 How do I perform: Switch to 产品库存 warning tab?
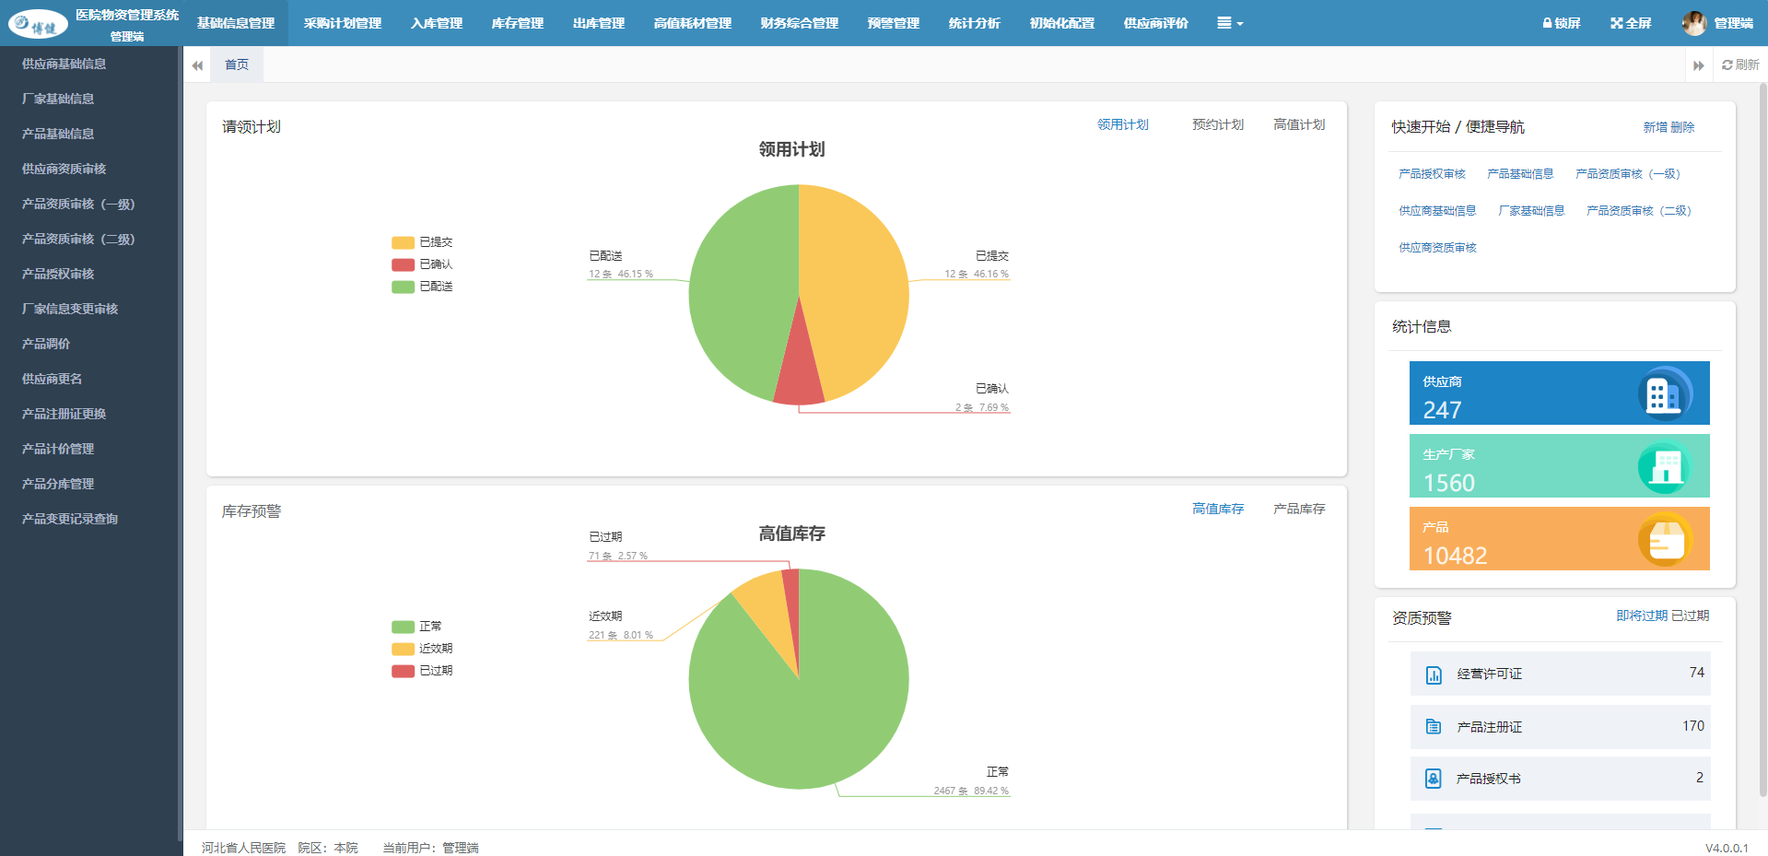point(1299,509)
